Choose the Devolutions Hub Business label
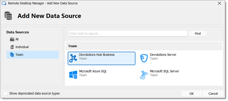This screenshot has height=101, width=228. (x=97, y=55)
